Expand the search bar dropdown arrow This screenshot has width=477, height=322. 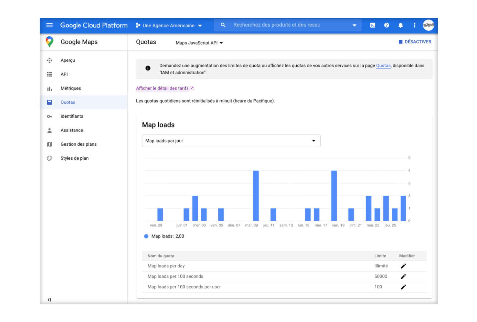354,25
